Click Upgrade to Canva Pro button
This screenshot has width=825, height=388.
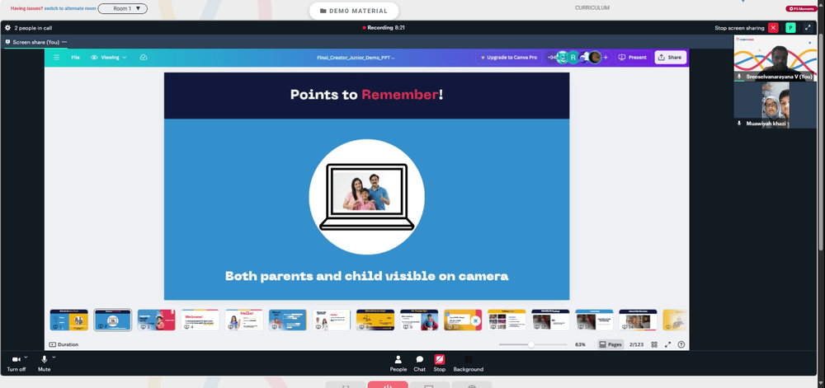pos(509,57)
